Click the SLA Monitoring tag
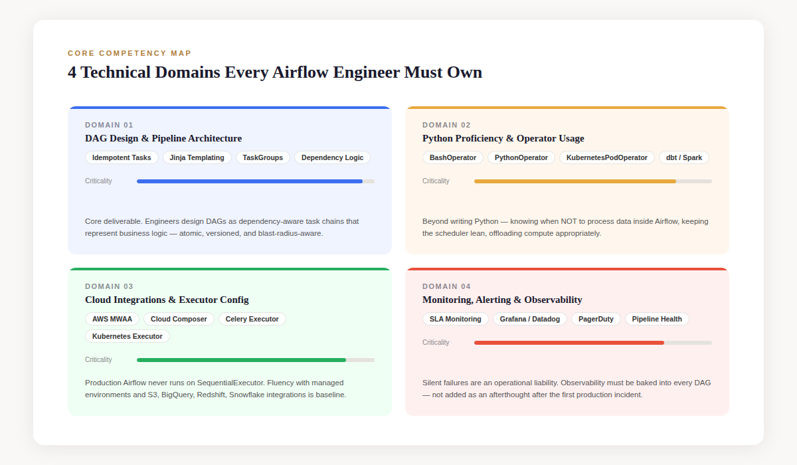 click(456, 319)
